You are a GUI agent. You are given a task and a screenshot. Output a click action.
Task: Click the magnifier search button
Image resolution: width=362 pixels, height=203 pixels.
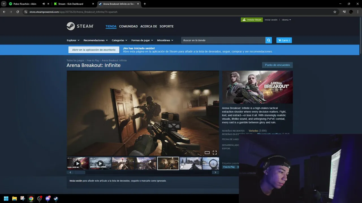269,40
